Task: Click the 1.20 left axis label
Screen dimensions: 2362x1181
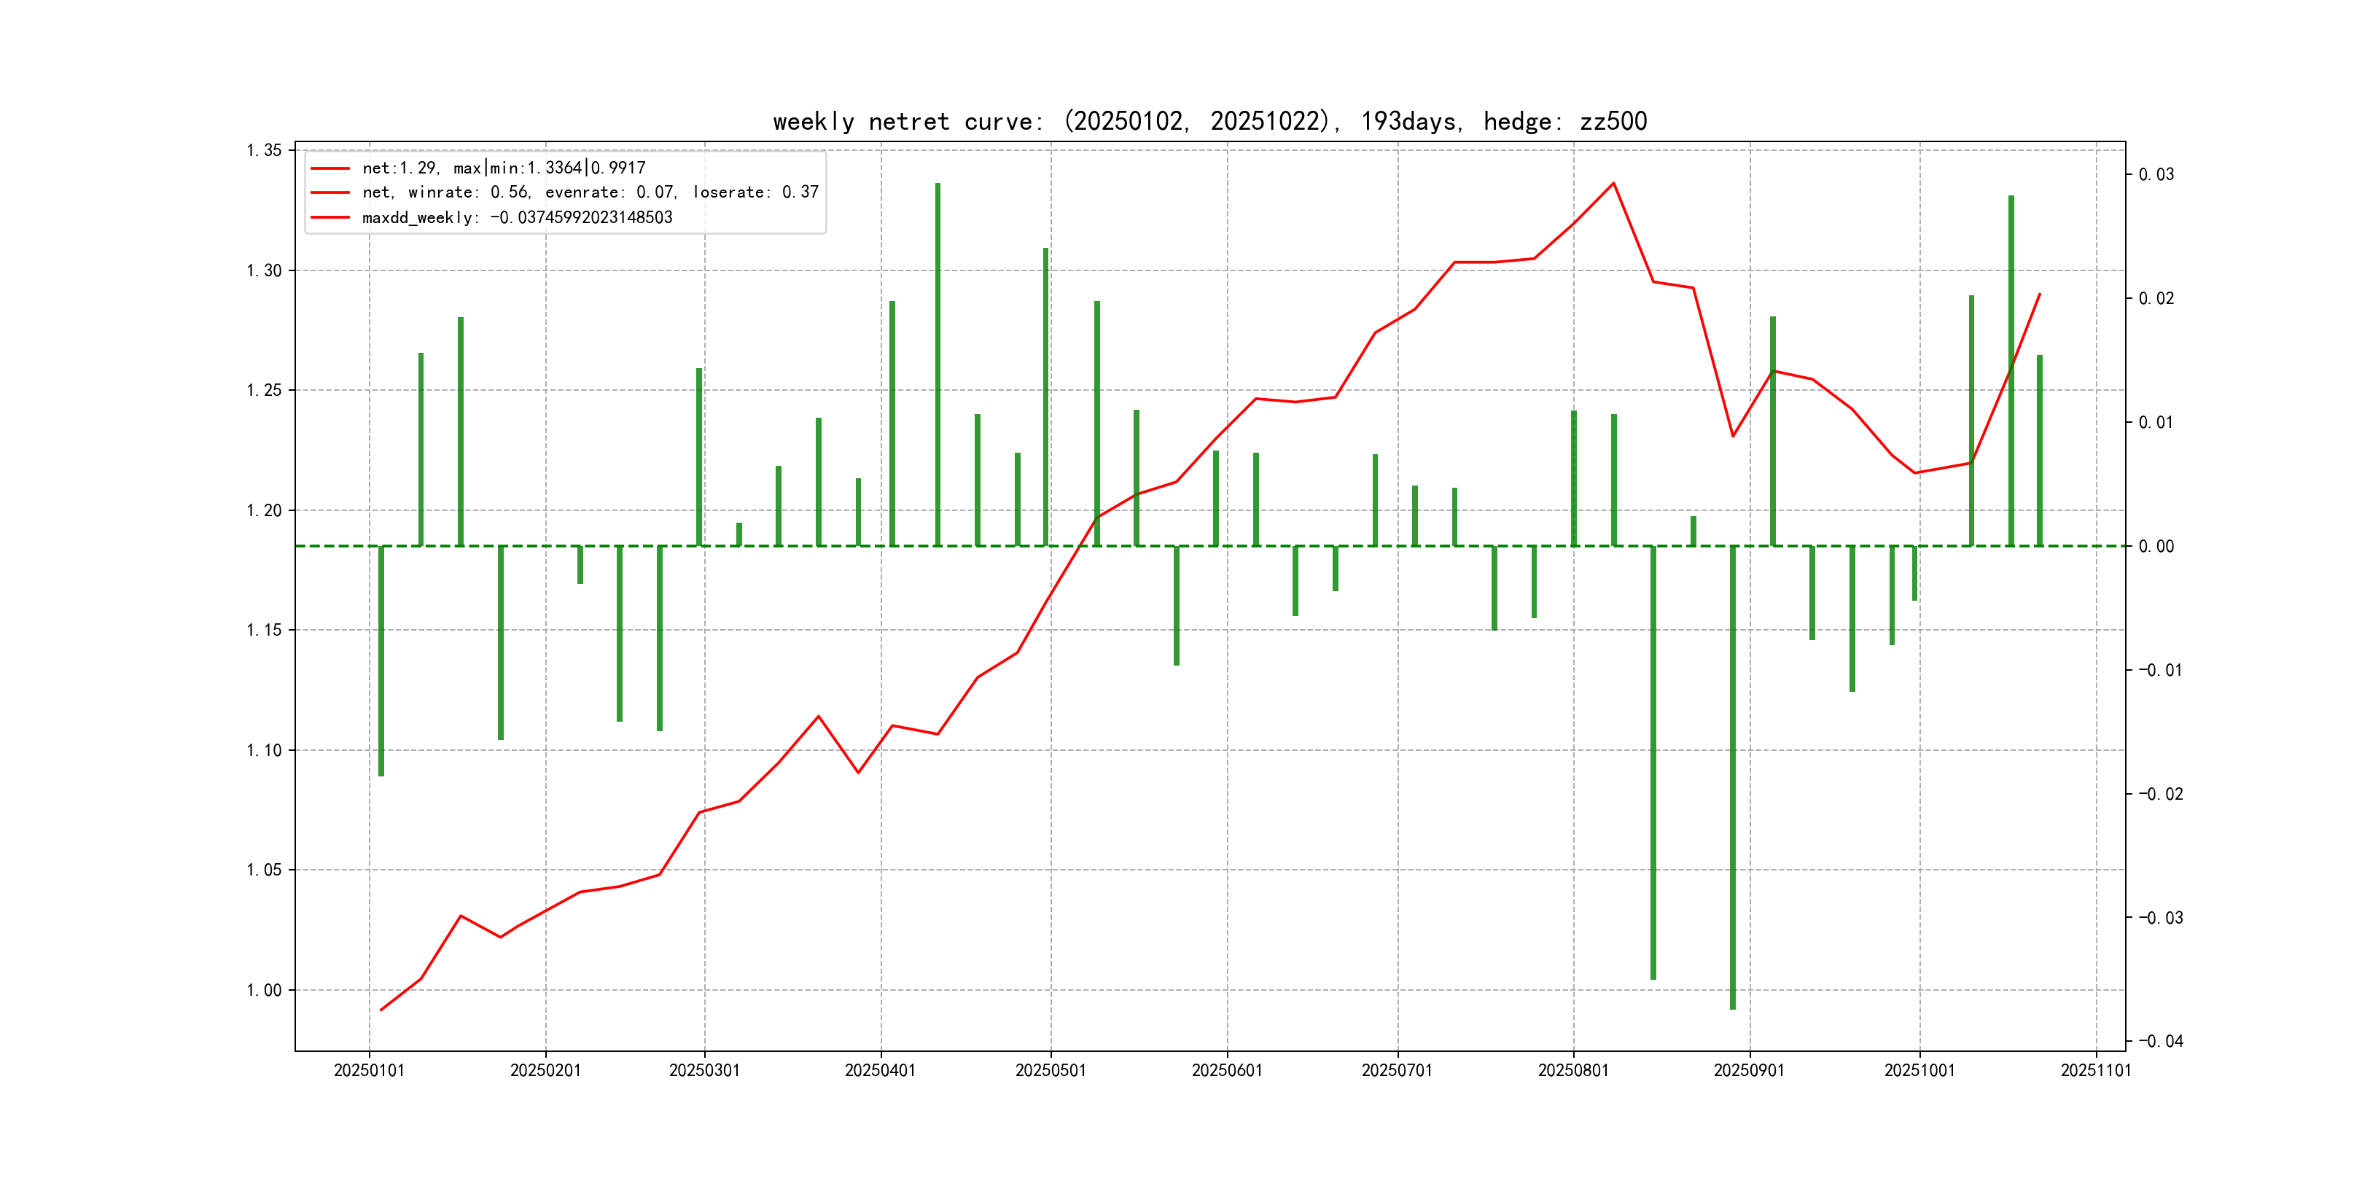Action: coord(264,511)
